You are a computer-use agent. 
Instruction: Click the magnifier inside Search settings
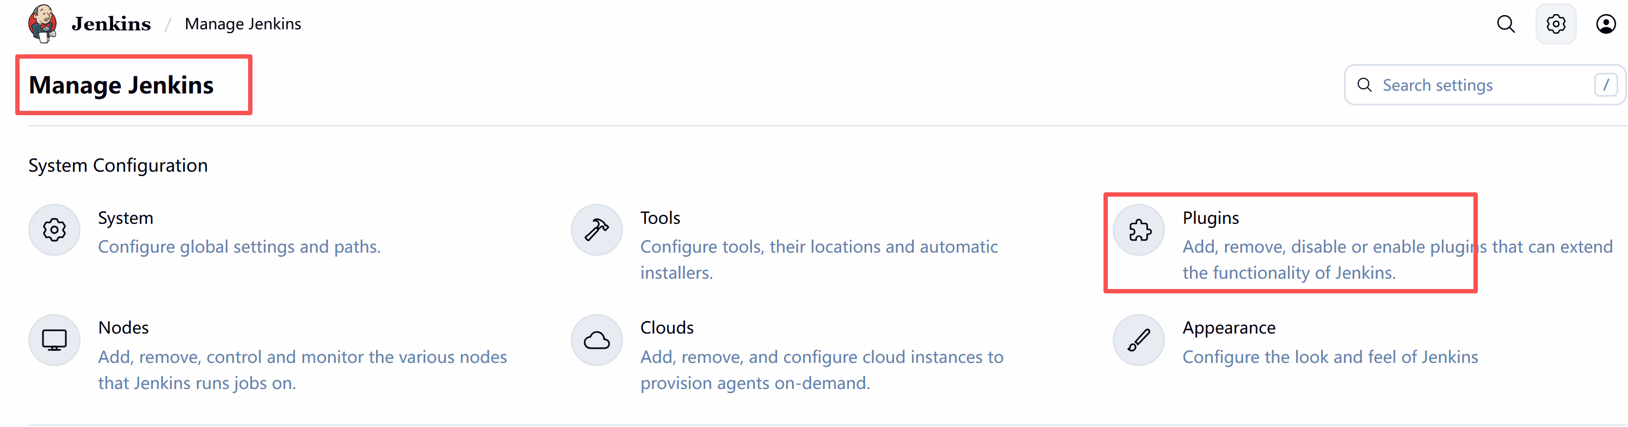(1365, 85)
